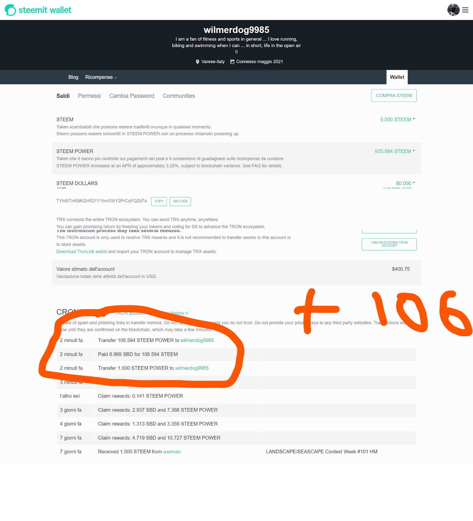
Task: Click the calendar icon beside Connesso maggio 2021
Action: click(x=232, y=62)
